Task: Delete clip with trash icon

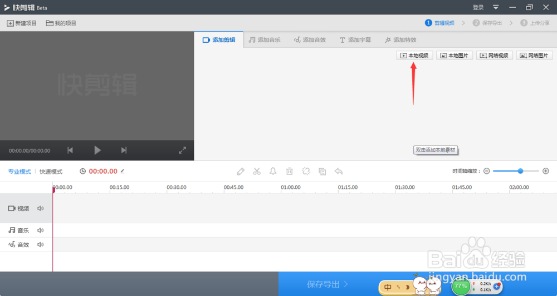Action: click(x=290, y=172)
